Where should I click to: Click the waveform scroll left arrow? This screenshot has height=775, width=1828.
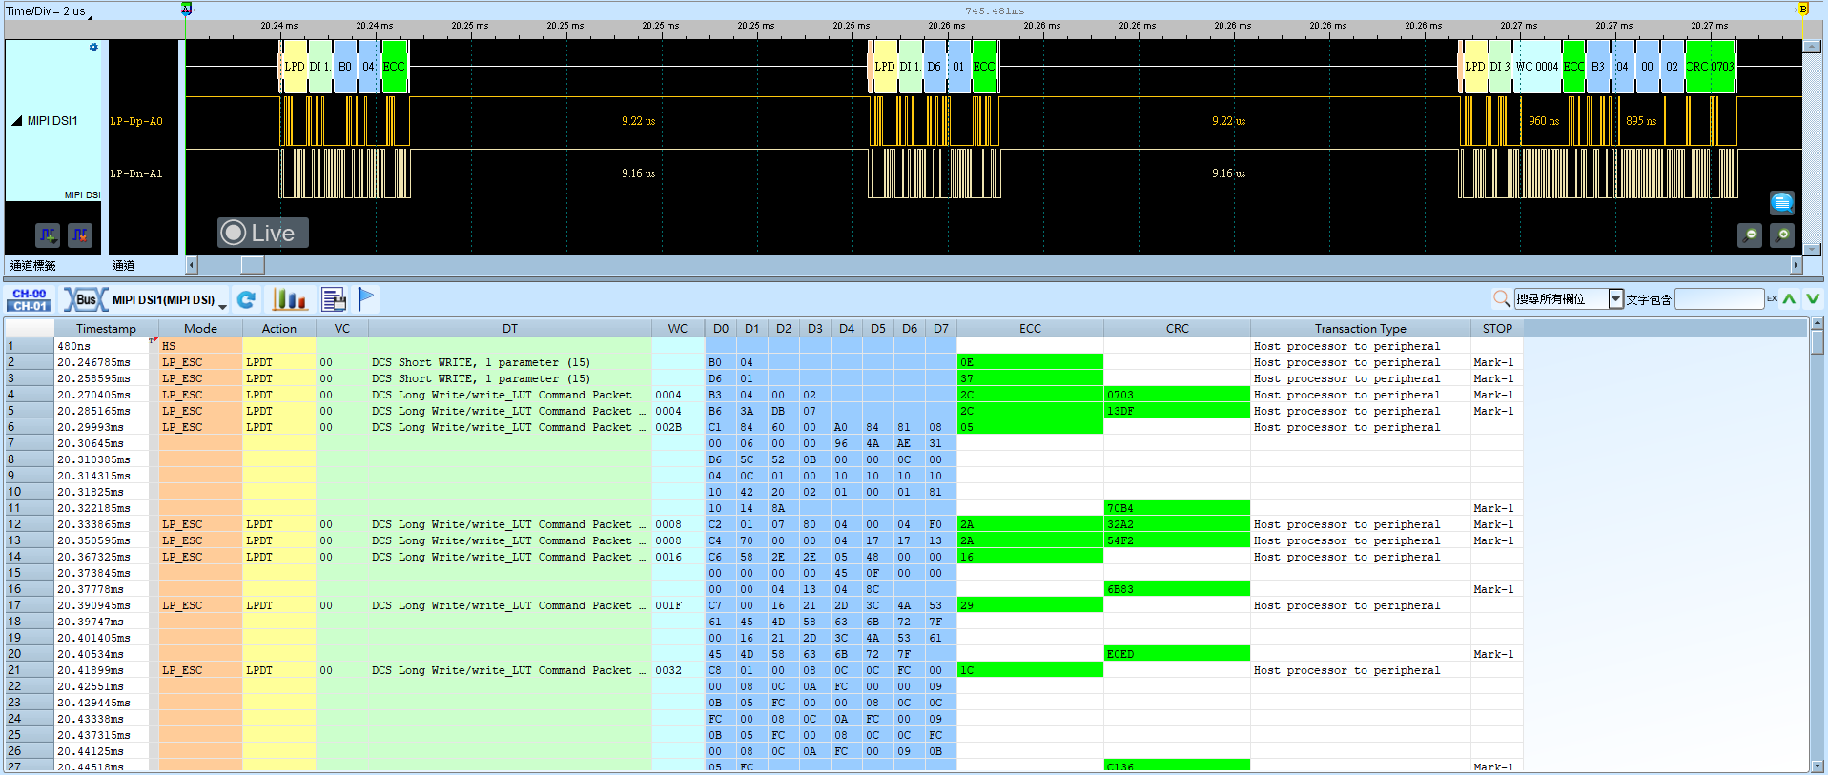point(192,265)
